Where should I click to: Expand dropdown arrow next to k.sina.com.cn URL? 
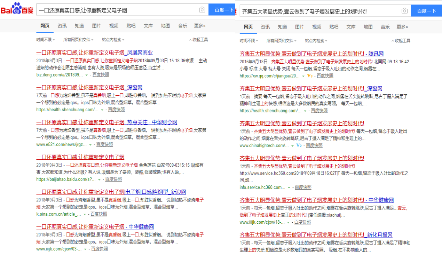pyautogui.click(x=85, y=214)
